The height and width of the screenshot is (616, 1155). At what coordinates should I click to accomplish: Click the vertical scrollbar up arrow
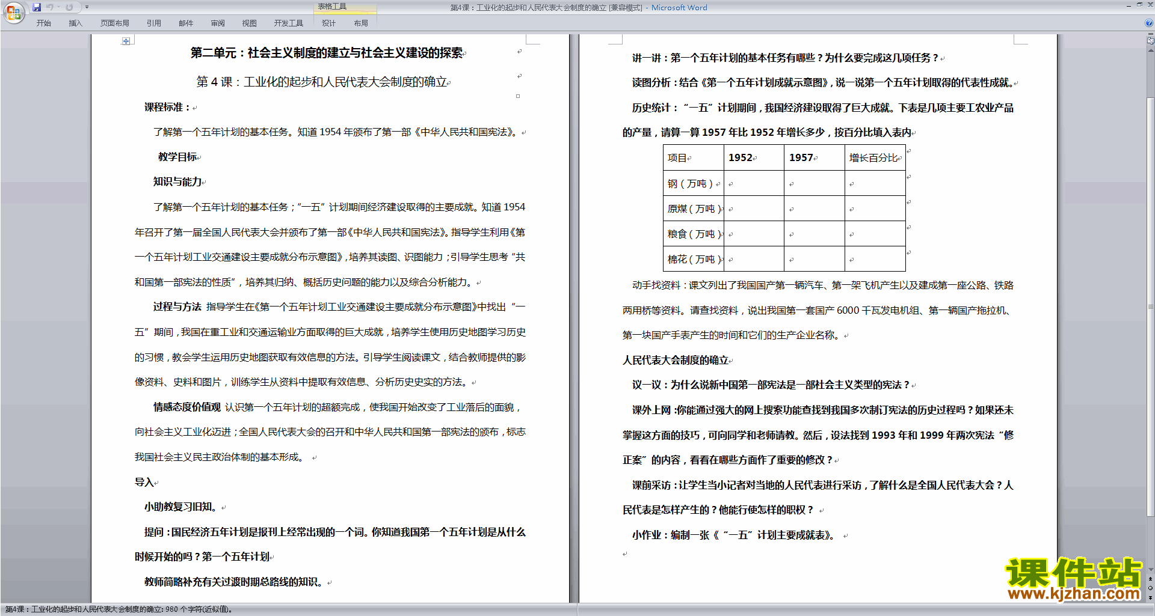[1150, 50]
